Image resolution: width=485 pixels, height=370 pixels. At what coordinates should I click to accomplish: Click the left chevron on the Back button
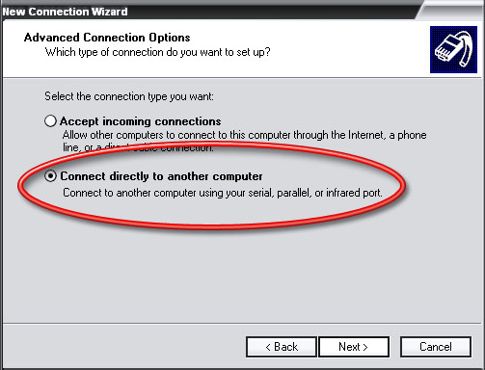point(268,347)
